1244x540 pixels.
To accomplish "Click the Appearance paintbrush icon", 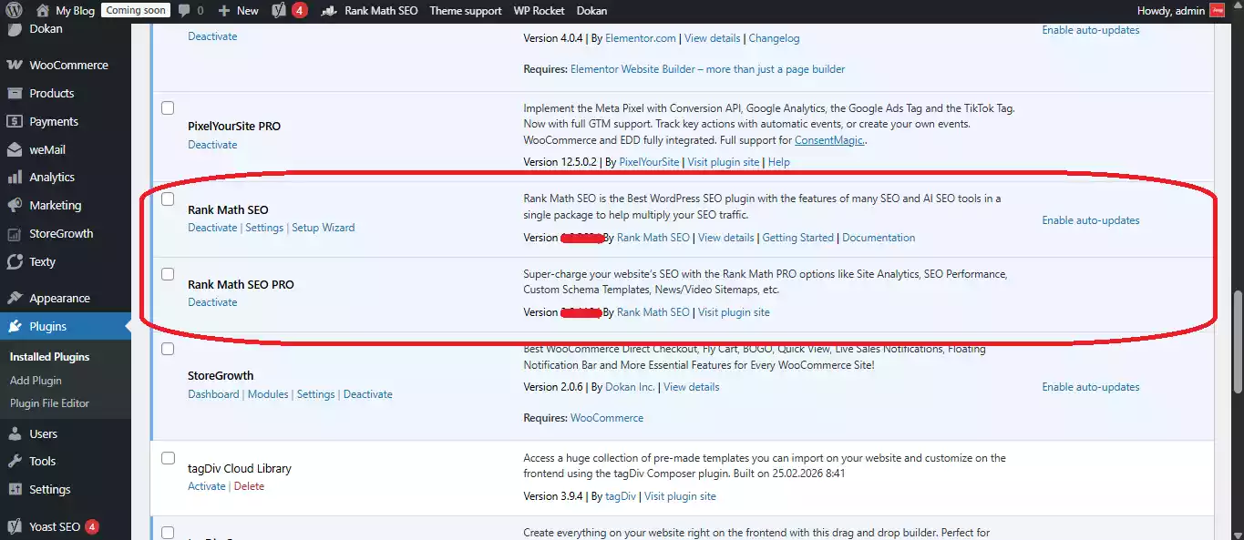I will [15, 299].
